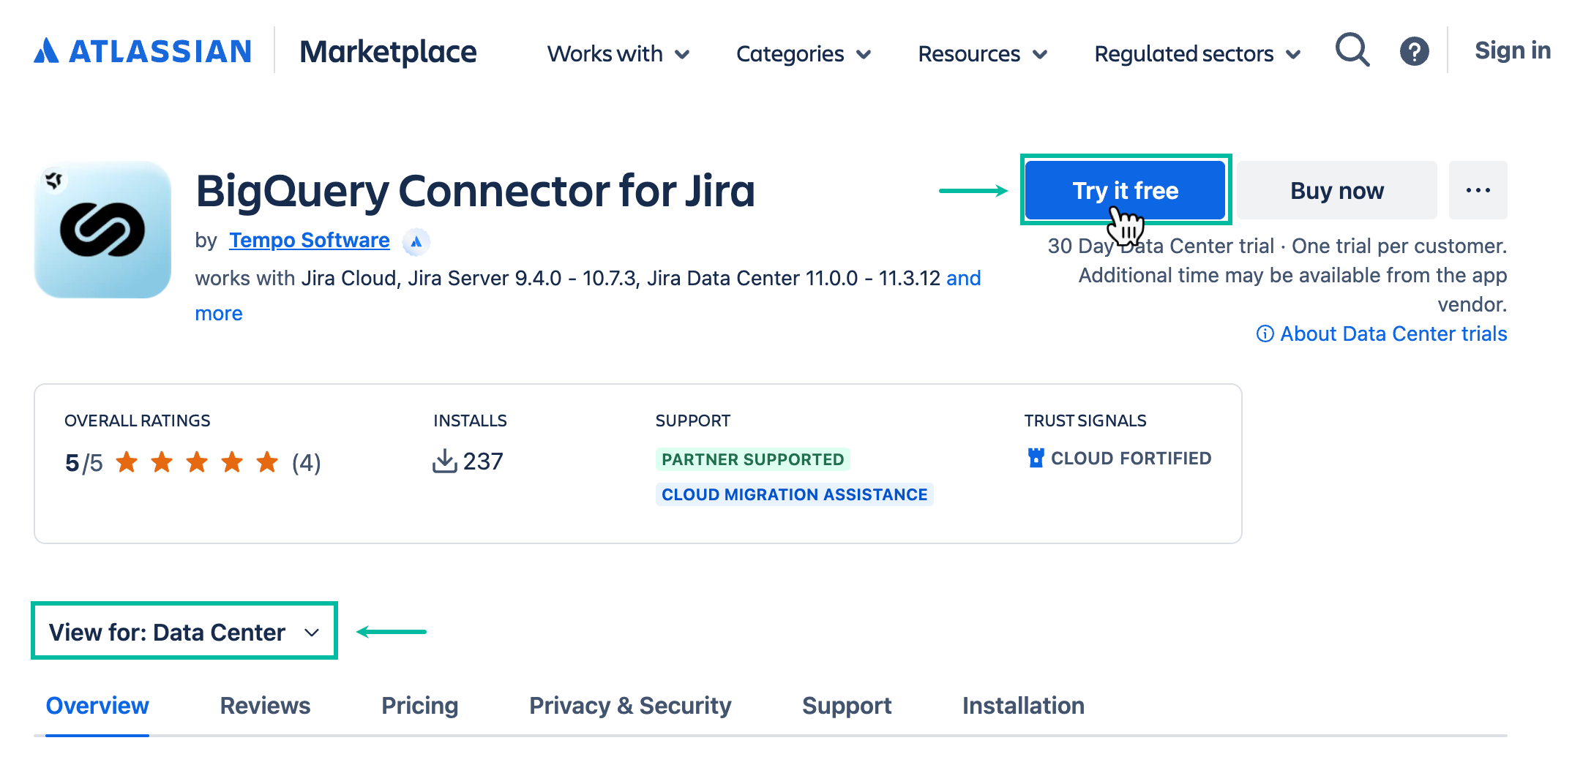
Task: Click the 5/5 rating score
Action: (83, 463)
